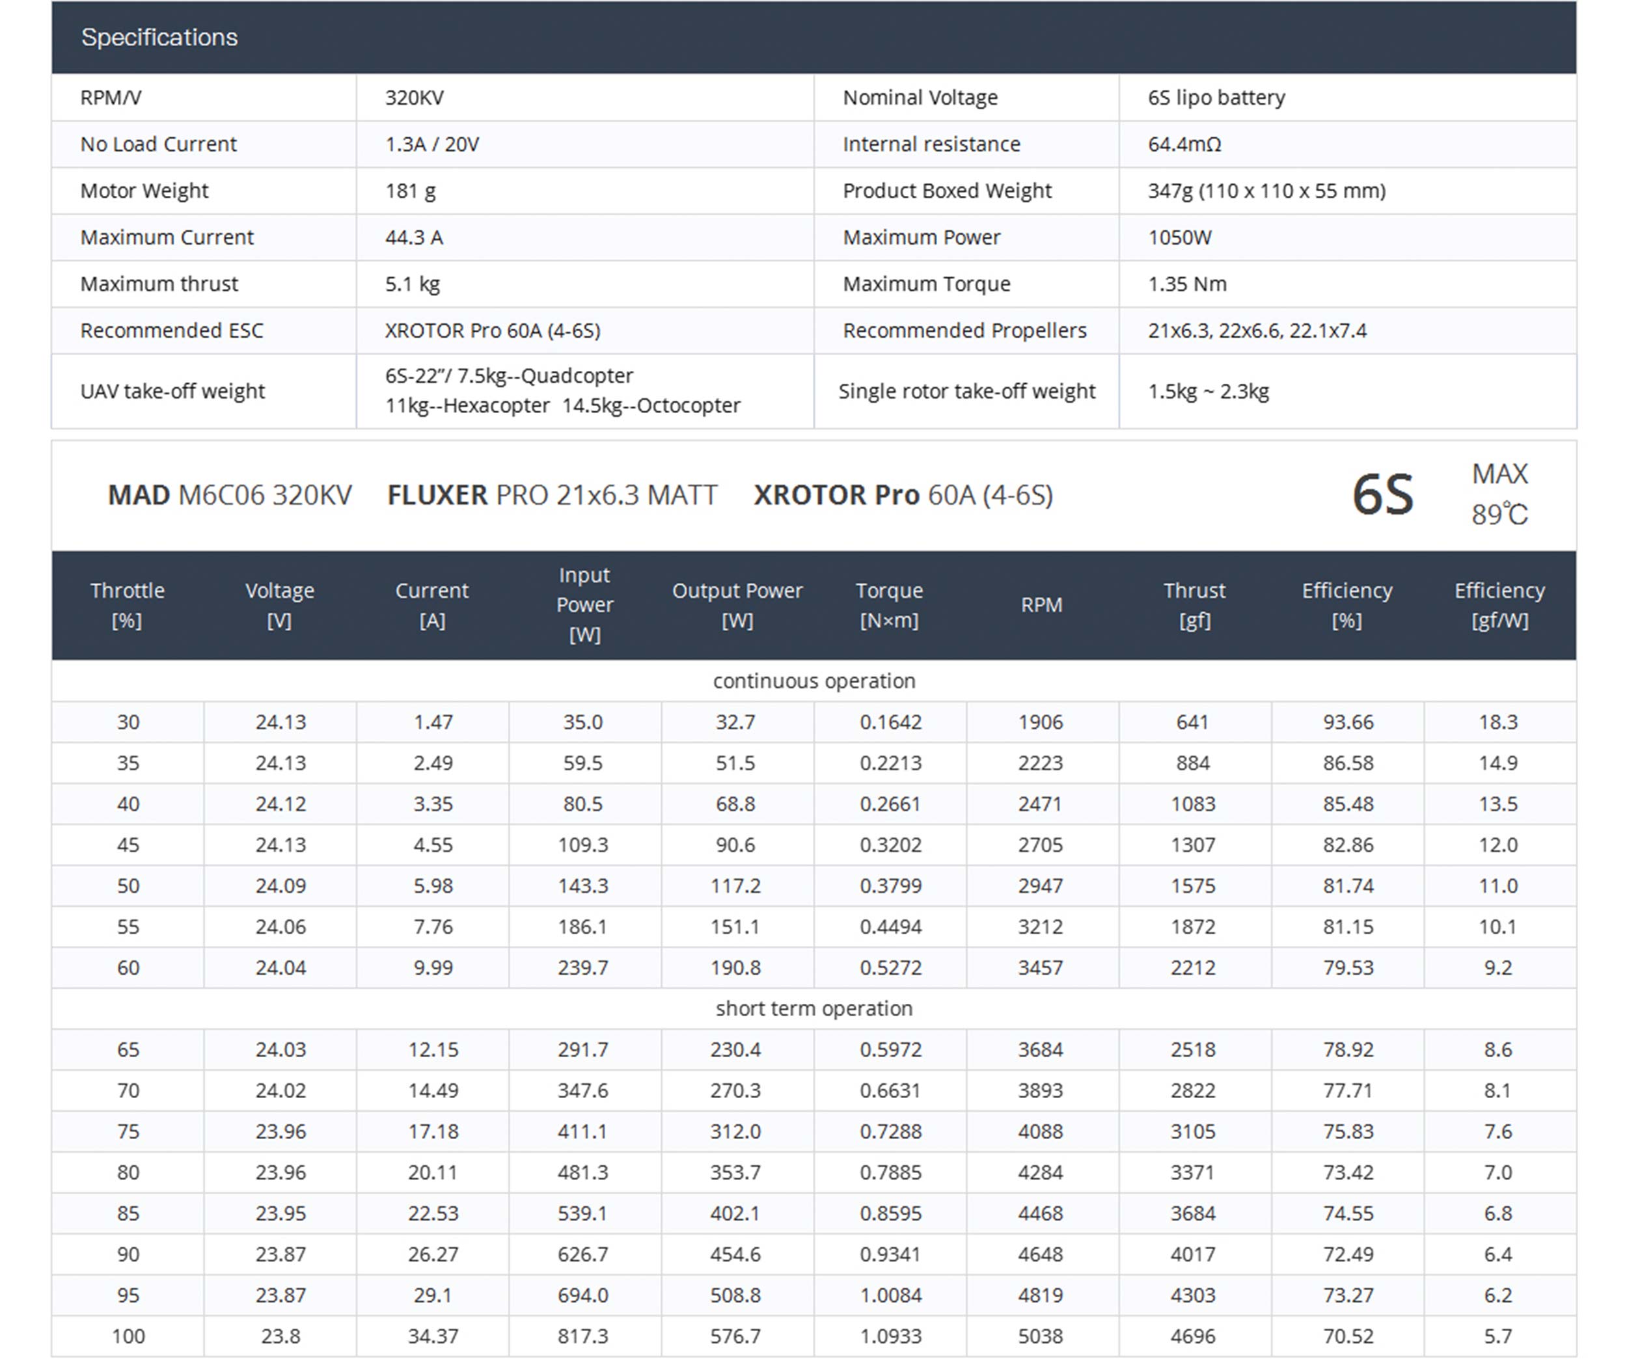Click the 817.3 input power cell
1627x1361 pixels.
pyautogui.click(x=582, y=1336)
